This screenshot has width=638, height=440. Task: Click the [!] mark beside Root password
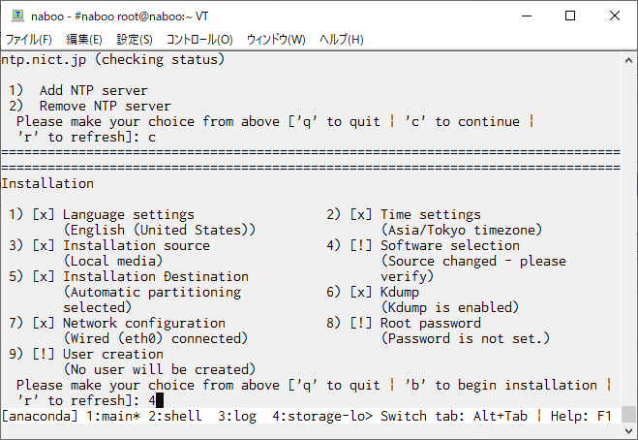pos(361,323)
